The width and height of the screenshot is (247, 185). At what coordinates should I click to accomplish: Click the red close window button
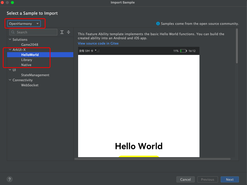(x=2, y=2)
